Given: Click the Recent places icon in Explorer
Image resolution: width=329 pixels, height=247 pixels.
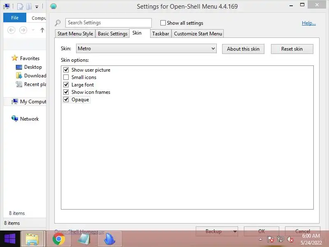Looking at the screenshot, I should [x=19, y=84].
